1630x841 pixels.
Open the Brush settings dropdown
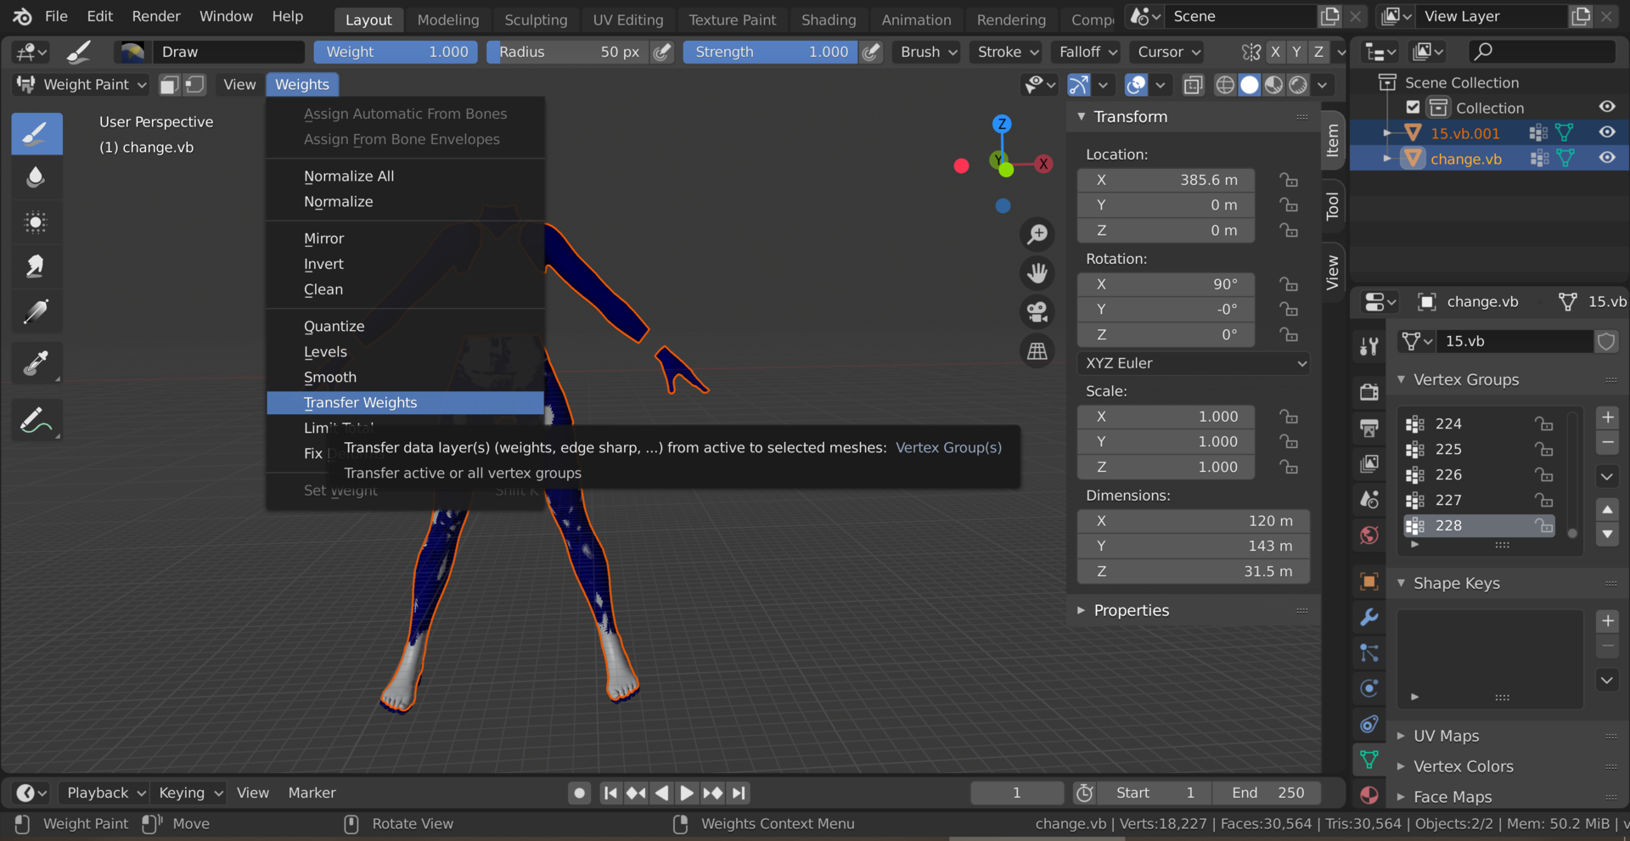click(x=928, y=52)
